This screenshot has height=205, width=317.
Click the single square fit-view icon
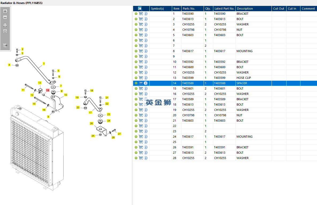point(5,31)
